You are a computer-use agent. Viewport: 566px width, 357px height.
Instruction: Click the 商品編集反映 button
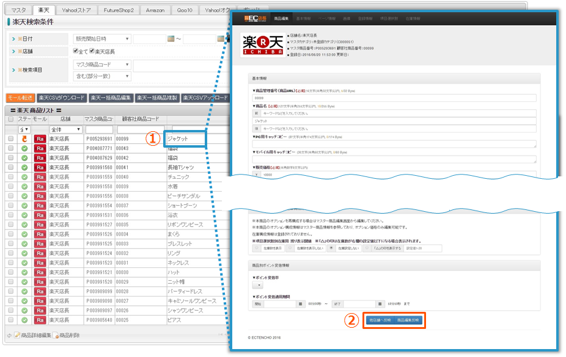coord(408,320)
